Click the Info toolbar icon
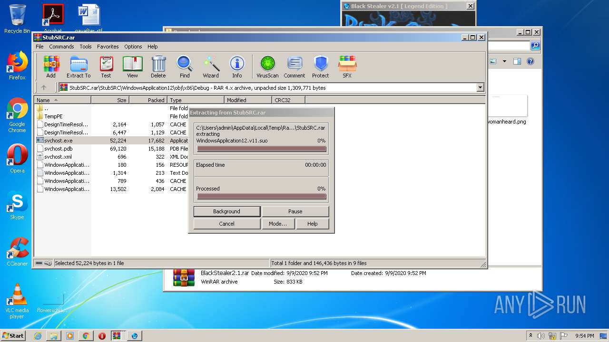The width and height of the screenshot is (609, 342). (237, 66)
